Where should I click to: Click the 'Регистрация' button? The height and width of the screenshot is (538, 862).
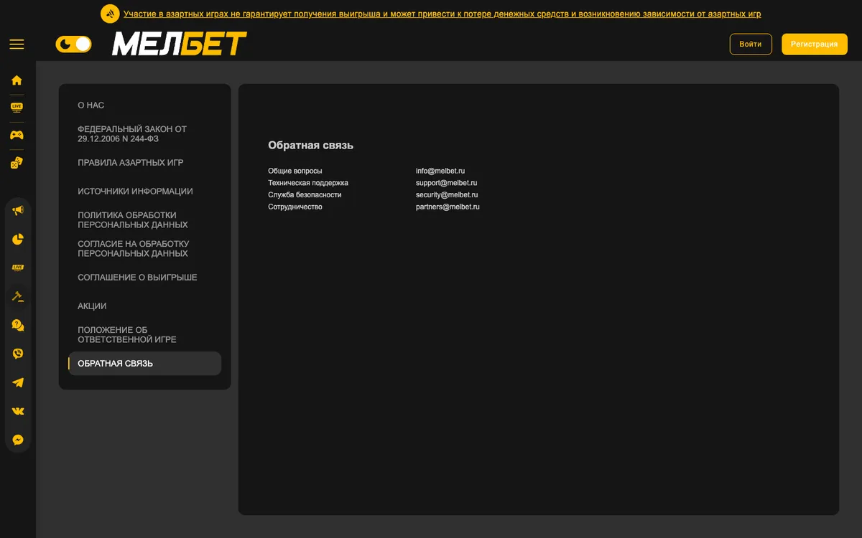pos(815,44)
